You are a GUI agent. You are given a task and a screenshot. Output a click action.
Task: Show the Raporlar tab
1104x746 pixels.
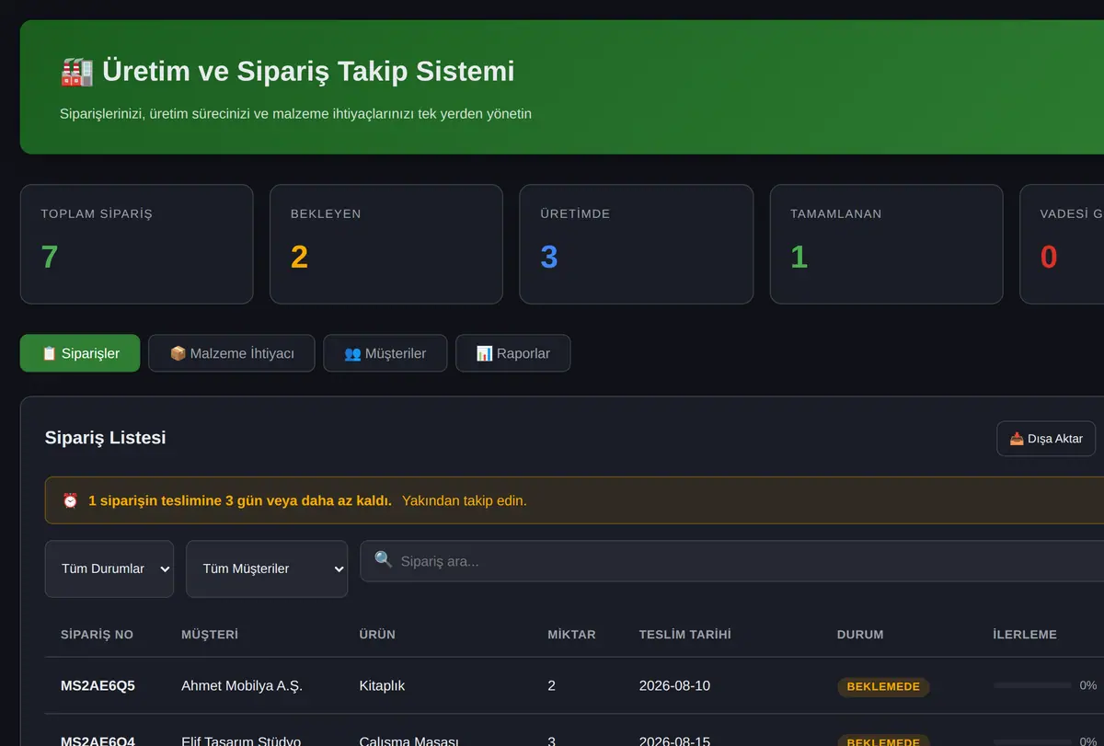tap(513, 353)
